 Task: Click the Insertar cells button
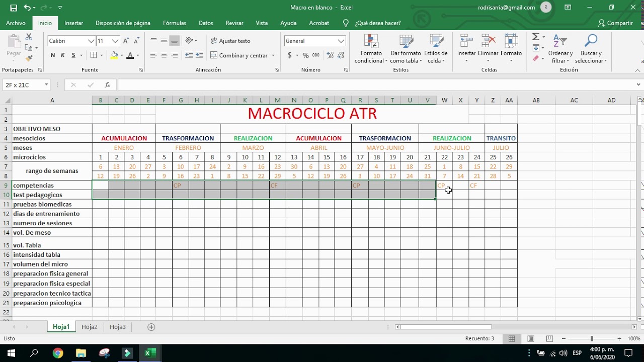click(x=466, y=49)
